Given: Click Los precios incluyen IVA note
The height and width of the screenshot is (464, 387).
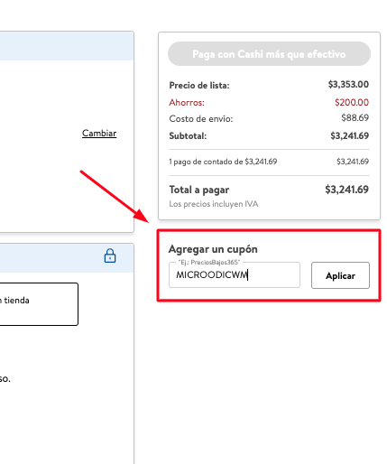Looking at the screenshot, I should [214, 204].
